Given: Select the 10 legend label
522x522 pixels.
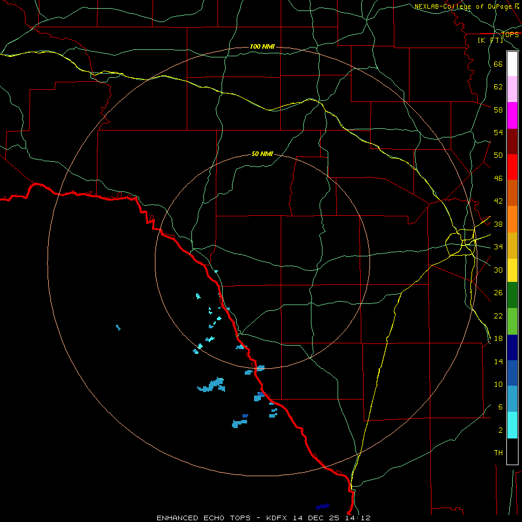Looking at the screenshot, I should pos(498,385).
